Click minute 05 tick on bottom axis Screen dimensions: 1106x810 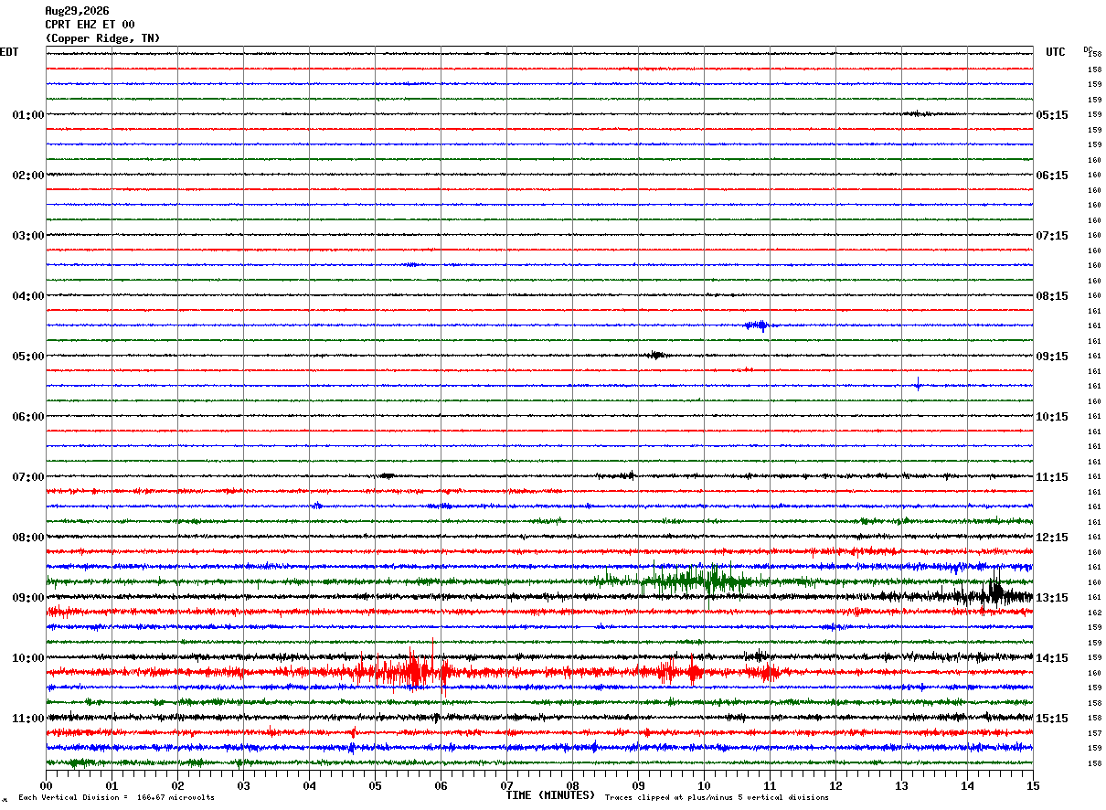pyautogui.click(x=375, y=785)
